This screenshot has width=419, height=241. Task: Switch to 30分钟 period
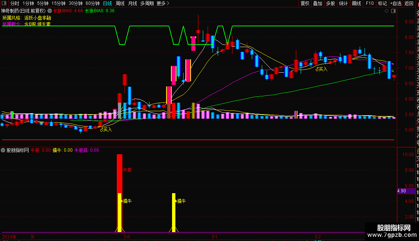click(75, 3)
